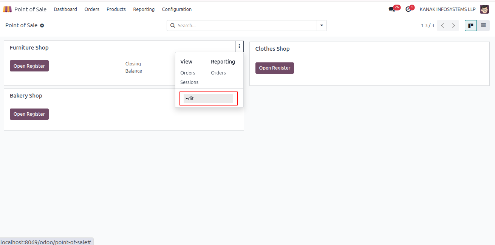The height and width of the screenshot is (245, 495).
Task: Open Sessions under the View column
Action: pyautogui.click(x=189, y=82)
